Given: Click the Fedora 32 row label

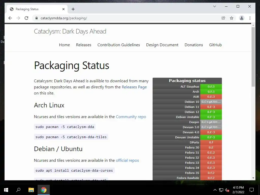Looking at the screenshot, I should [192, 158].
